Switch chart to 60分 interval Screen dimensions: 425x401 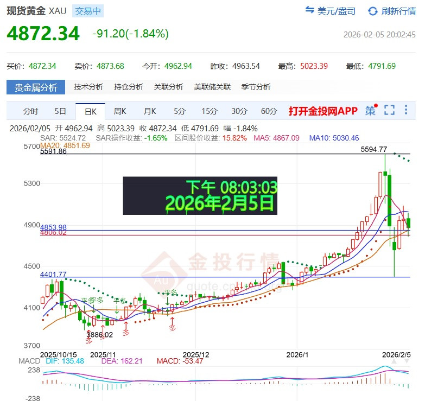click(x=269, y=111)
